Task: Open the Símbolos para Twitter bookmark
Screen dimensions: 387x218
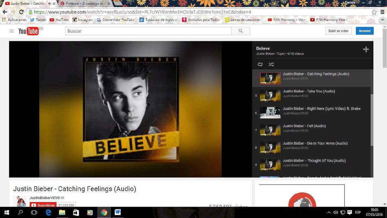Action: click(x=201, y=20)
